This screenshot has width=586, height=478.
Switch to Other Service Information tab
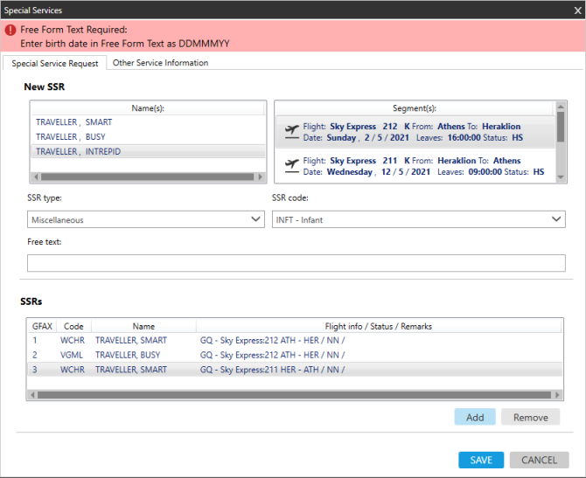(x=160, y=63)
